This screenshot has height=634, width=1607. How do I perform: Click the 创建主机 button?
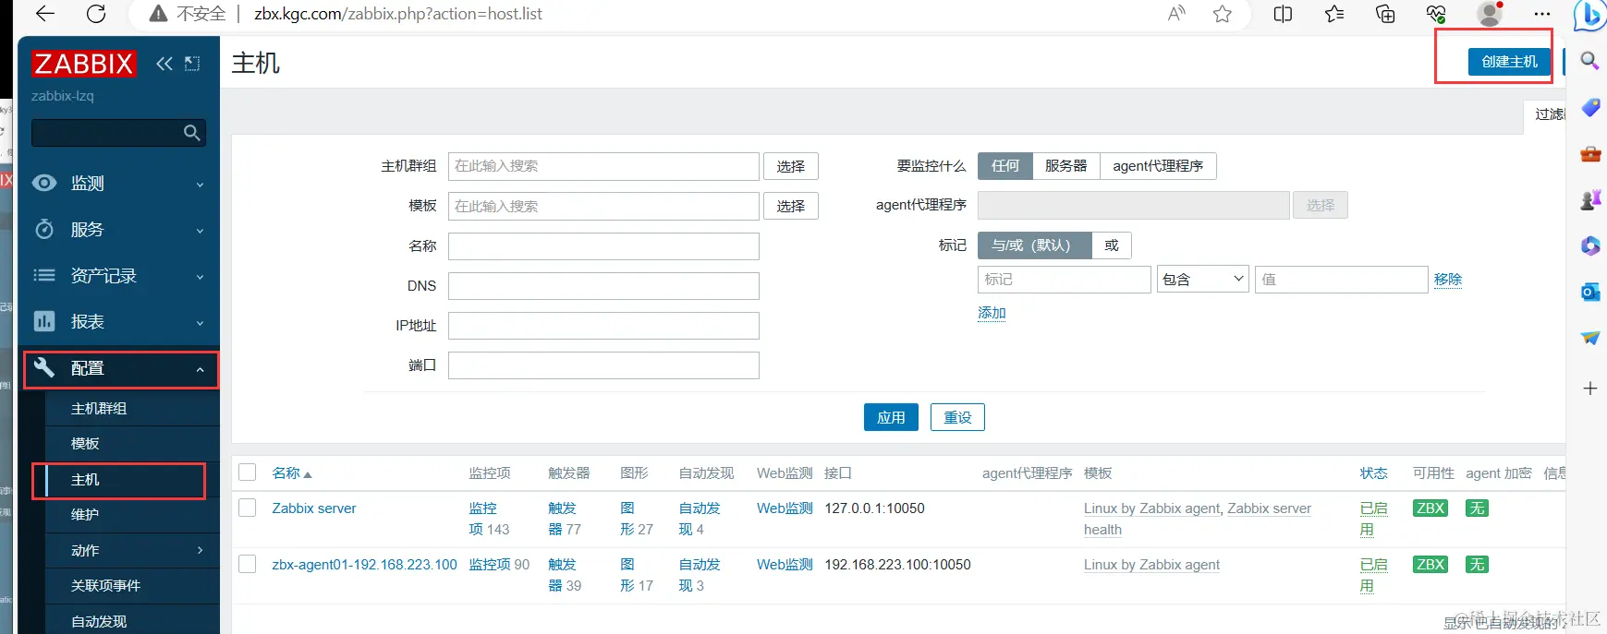(x=1510, y=62)
